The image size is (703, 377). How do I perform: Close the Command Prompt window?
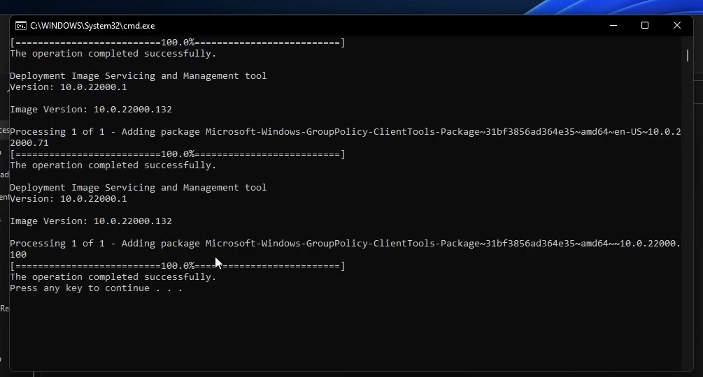pos(676,26)
